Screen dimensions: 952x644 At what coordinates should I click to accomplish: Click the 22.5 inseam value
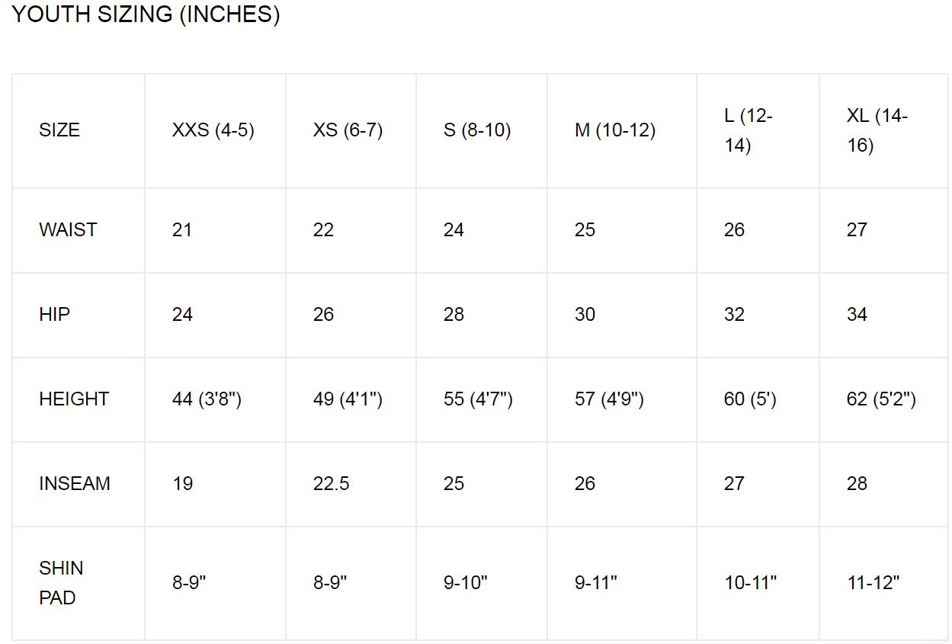point(332,484)
